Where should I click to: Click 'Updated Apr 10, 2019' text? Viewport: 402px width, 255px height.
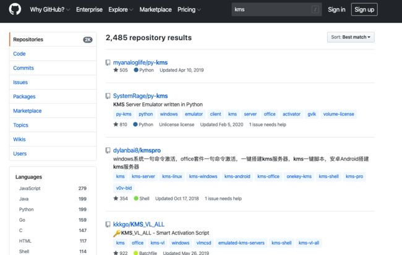tap(181, 70)
